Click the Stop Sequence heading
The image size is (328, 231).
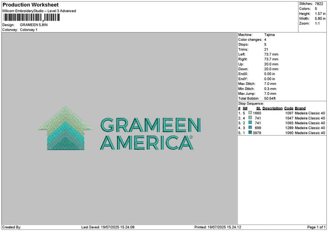coord(251,104)
